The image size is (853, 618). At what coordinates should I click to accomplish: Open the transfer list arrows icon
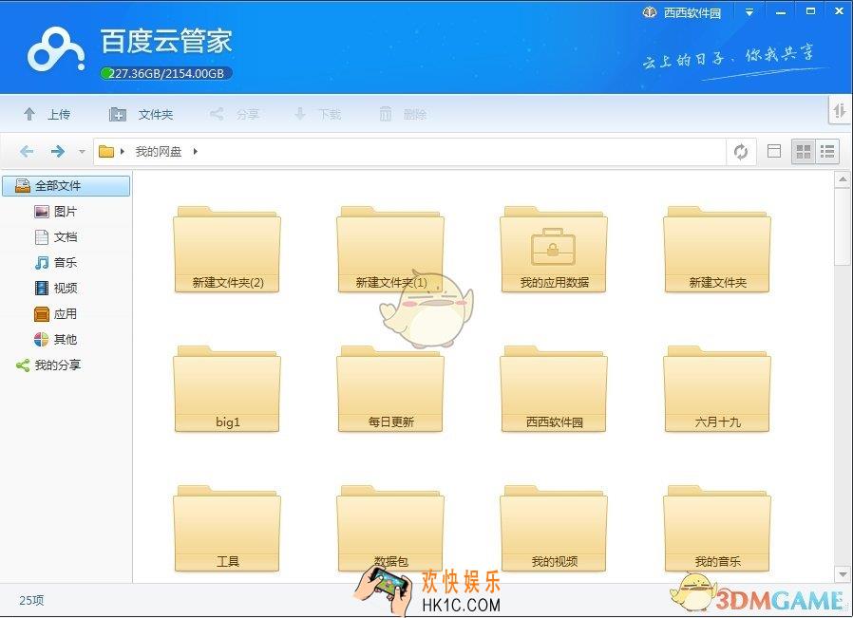pyautogui.click(x=839, y=111)
